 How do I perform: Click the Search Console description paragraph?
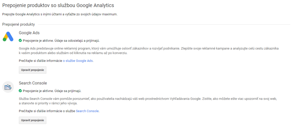(148, 101)
